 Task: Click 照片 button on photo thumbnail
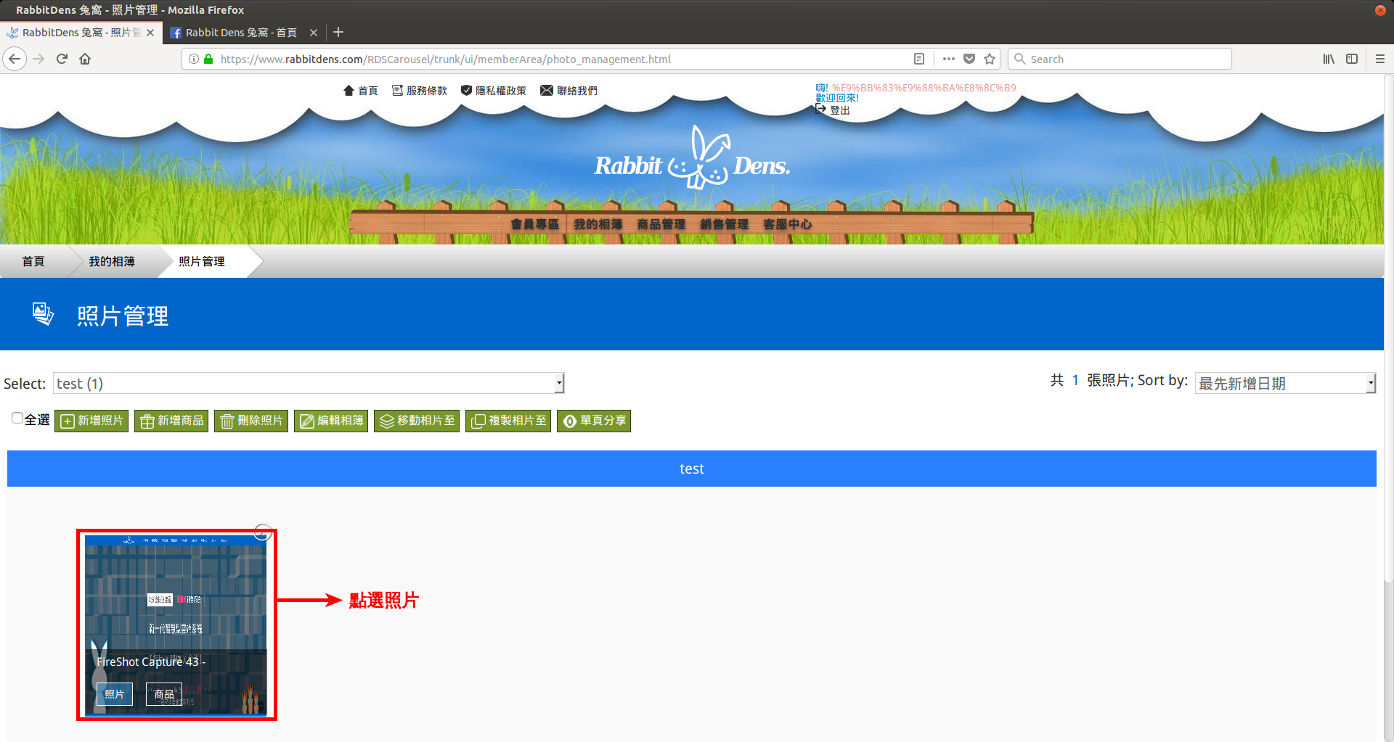[x=115, y=694]
